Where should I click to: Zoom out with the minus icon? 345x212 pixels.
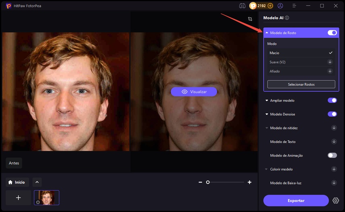200,182
